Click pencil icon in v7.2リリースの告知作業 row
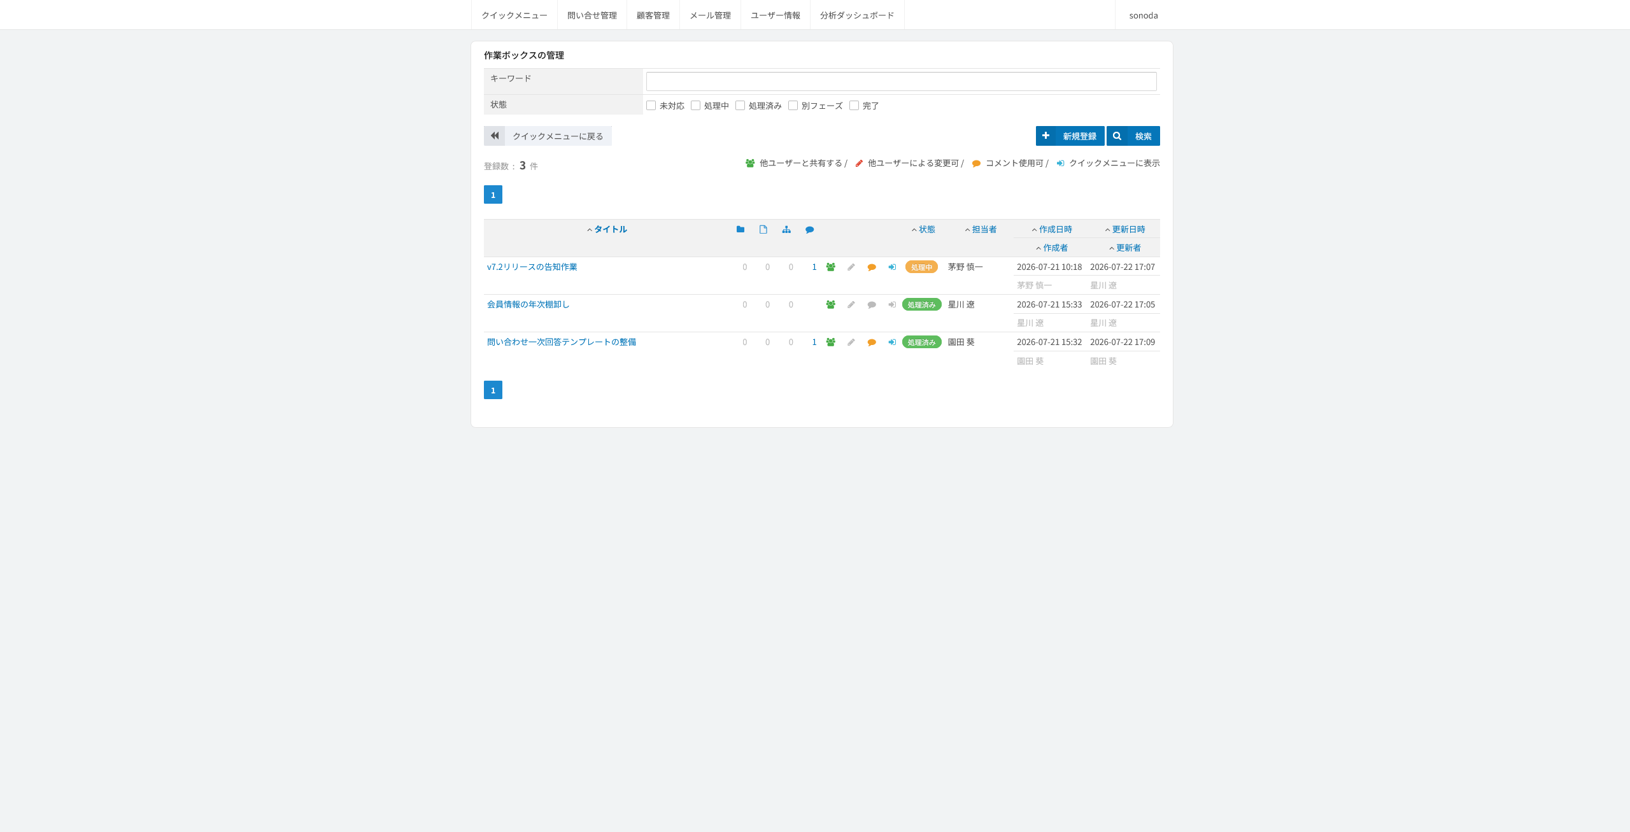 point(851,267)
